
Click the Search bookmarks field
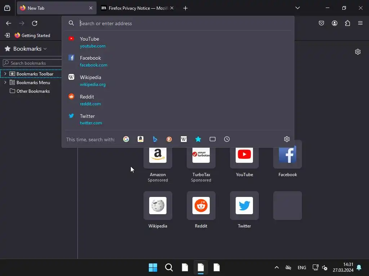tap(33, 63)
